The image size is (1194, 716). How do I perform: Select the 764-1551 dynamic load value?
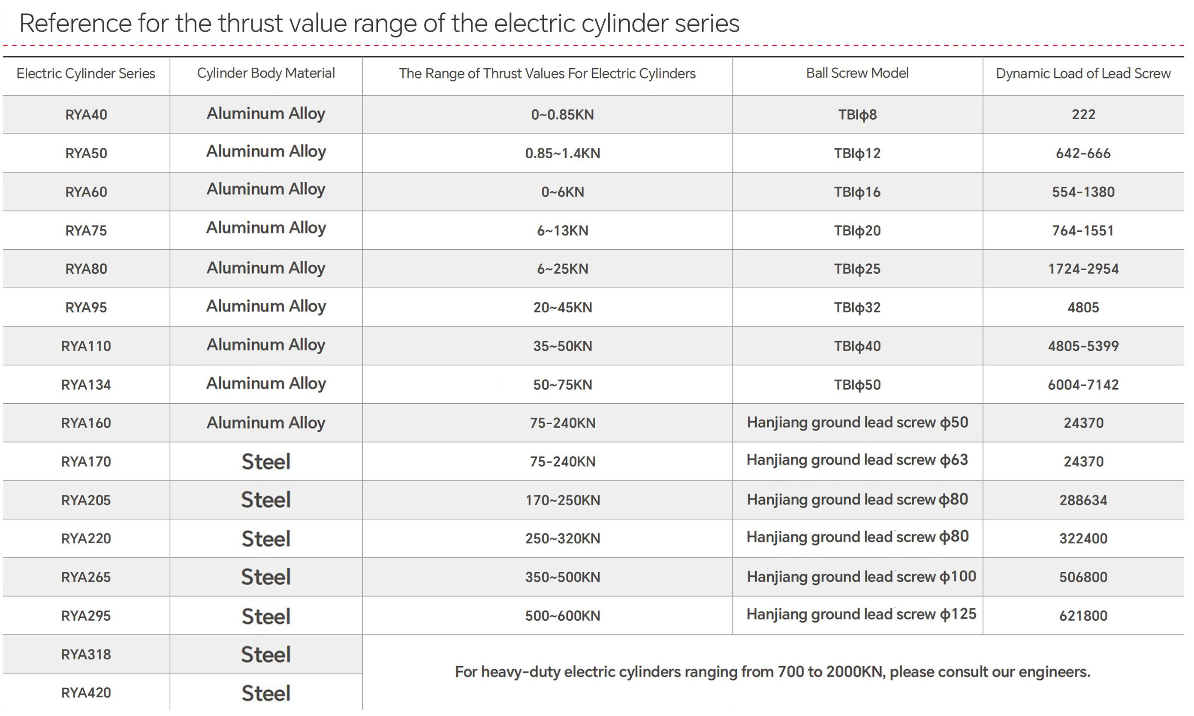point(1082,231)
